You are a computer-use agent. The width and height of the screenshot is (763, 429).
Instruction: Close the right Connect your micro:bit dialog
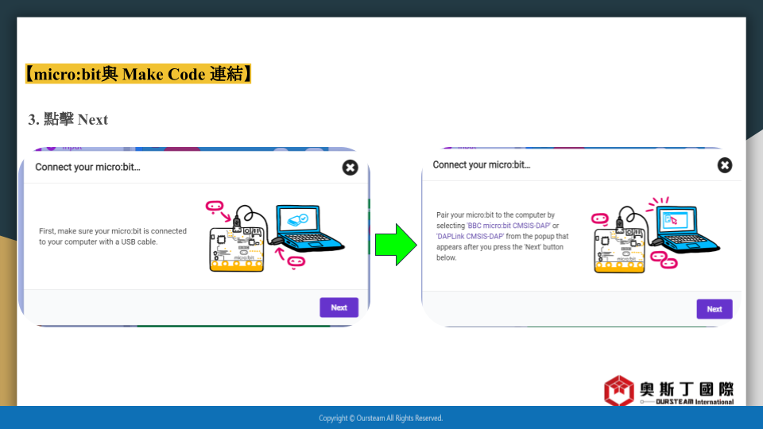[725, 165]
